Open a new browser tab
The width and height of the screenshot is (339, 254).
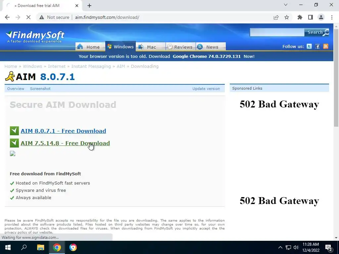89,6
